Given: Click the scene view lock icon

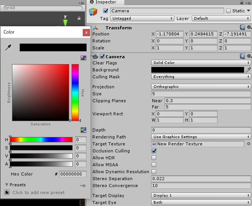Looking at the screenshot, I should (79, 18).
